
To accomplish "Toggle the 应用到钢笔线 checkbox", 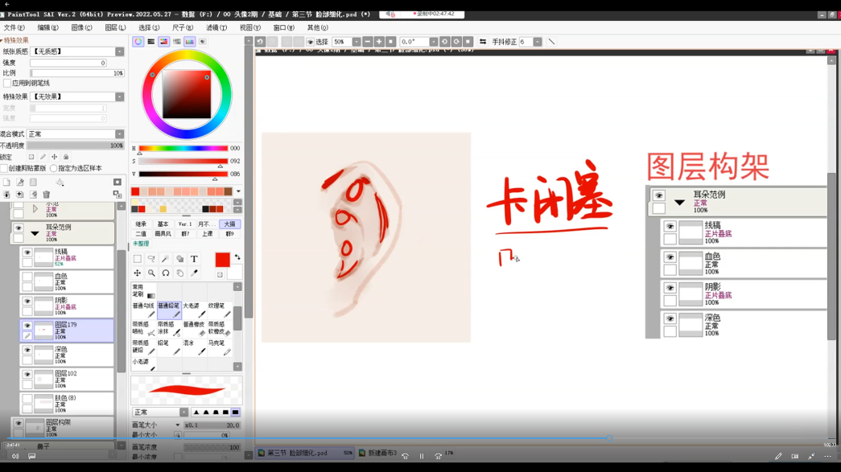I will 7,83.
